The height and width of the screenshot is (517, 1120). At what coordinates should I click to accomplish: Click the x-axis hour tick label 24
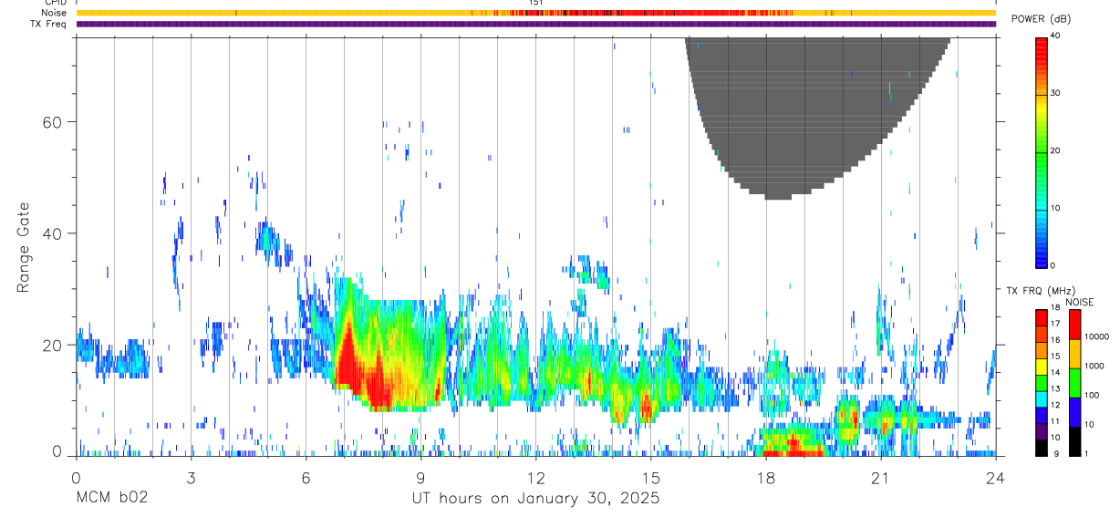[x=996, y=478]
